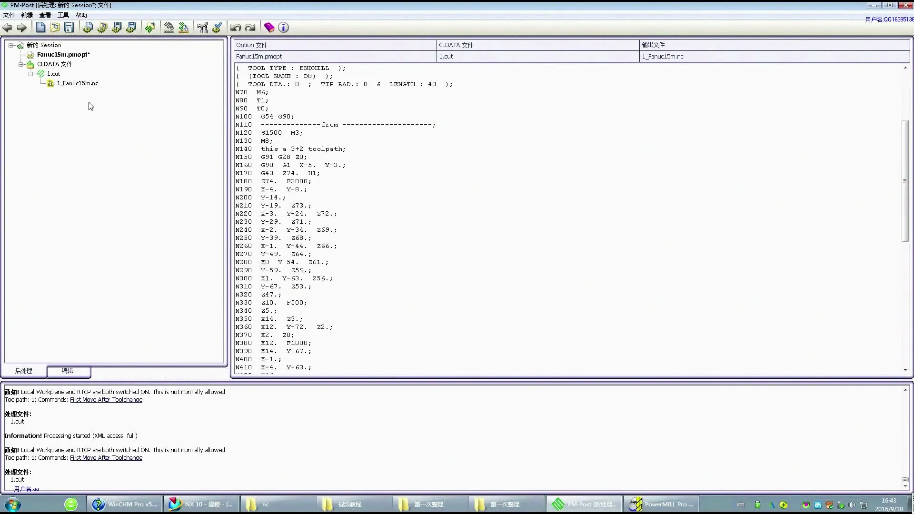The image size is (914, 514).
Task: Open the help book icon
Action: tap(269, 28)
